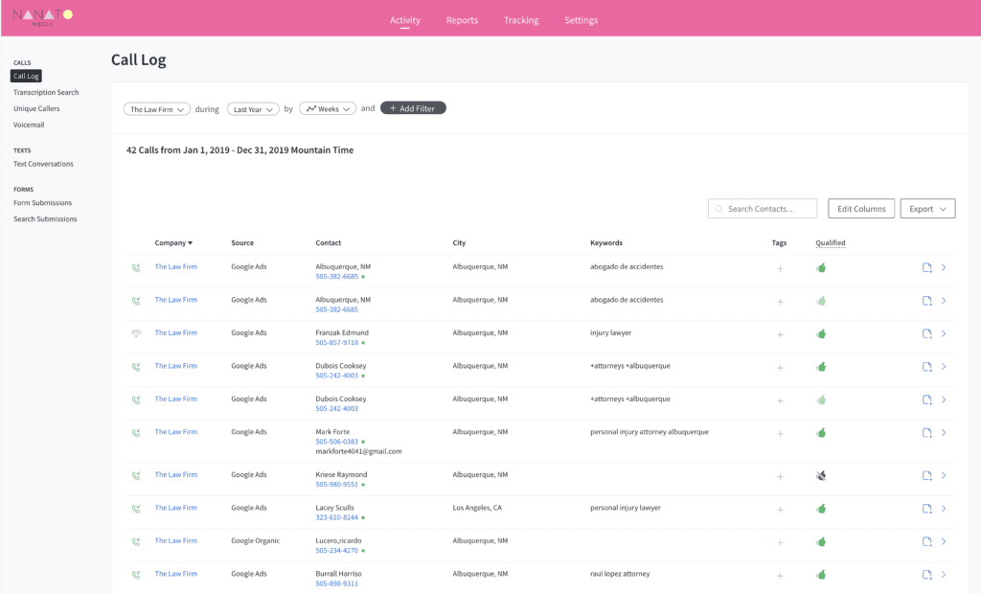Click the Add Filter button
Image resolution: width=981 pixels, height=594 pixels.
coord(413,109)
